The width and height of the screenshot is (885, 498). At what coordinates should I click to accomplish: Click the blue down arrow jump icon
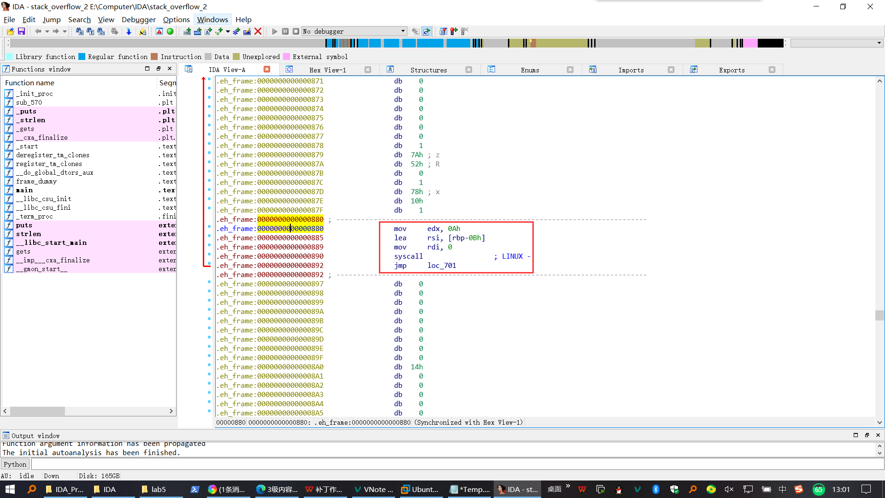click(129, 31)
